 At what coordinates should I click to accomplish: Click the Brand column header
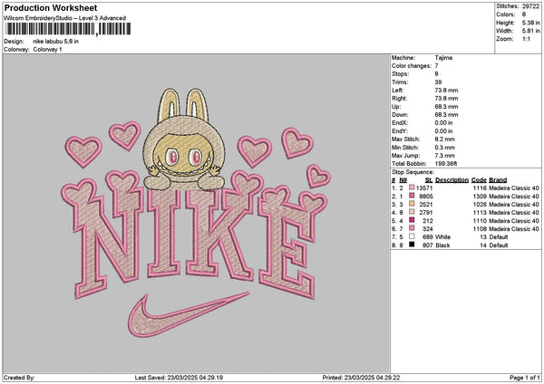tap(498, 179)
